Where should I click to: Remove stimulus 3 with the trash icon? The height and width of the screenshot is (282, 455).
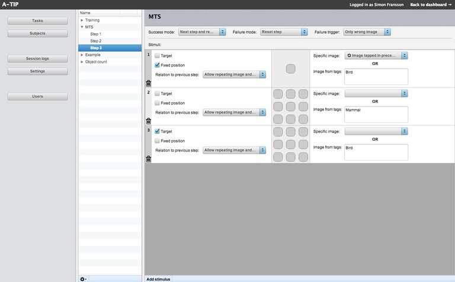(148, 159)
